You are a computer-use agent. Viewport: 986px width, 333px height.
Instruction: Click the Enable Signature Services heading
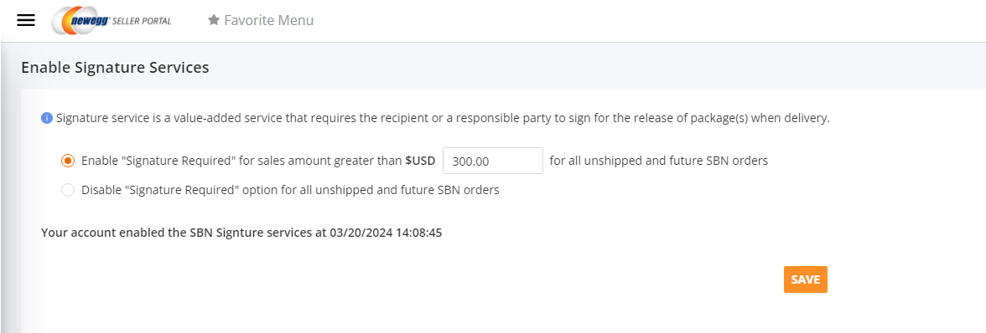pyautogui.click(x=115, y=67)
